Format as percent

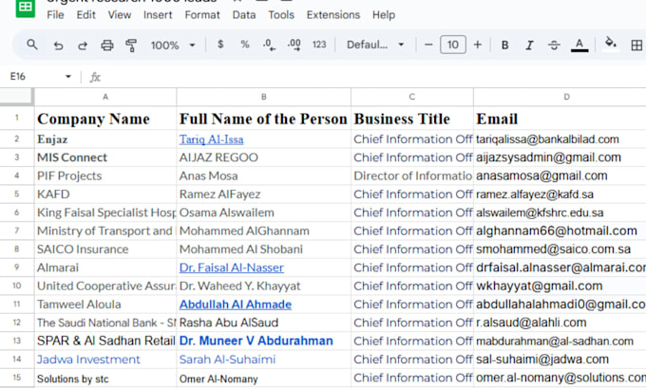click(245, 44)
